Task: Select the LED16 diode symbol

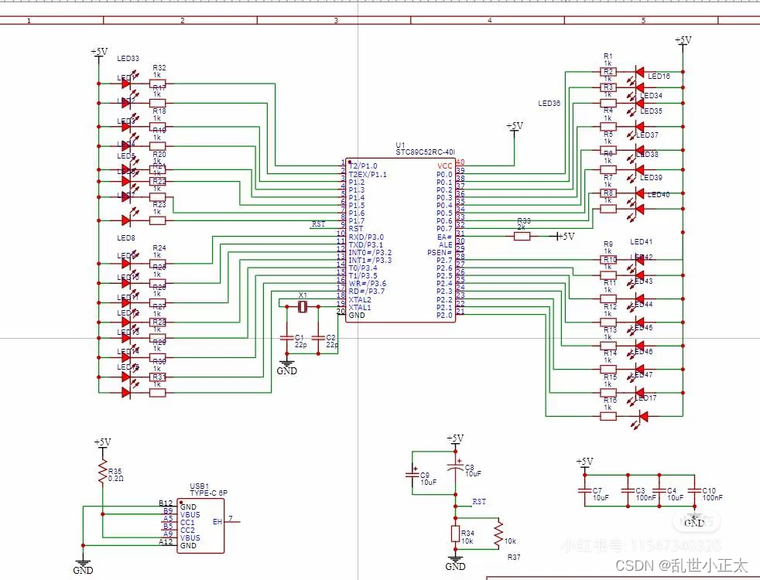Action: coord(639,72)
